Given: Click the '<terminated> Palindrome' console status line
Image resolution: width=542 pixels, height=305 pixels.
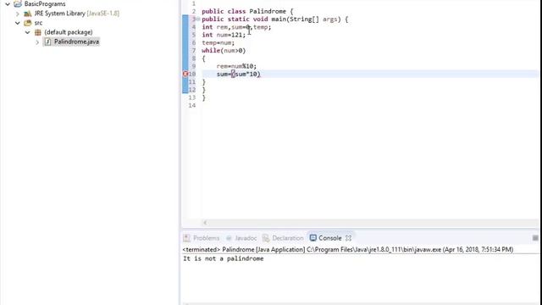Looking at the screenshot, I should 348,249.
